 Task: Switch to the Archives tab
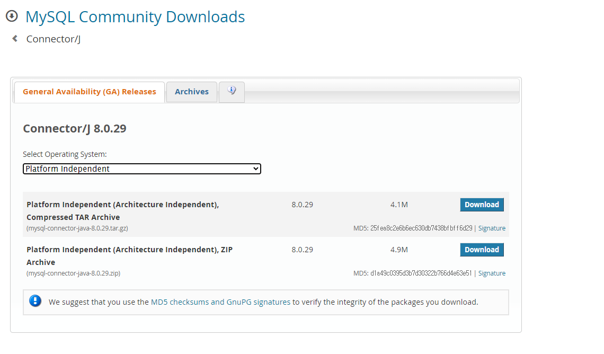(191, 92)
